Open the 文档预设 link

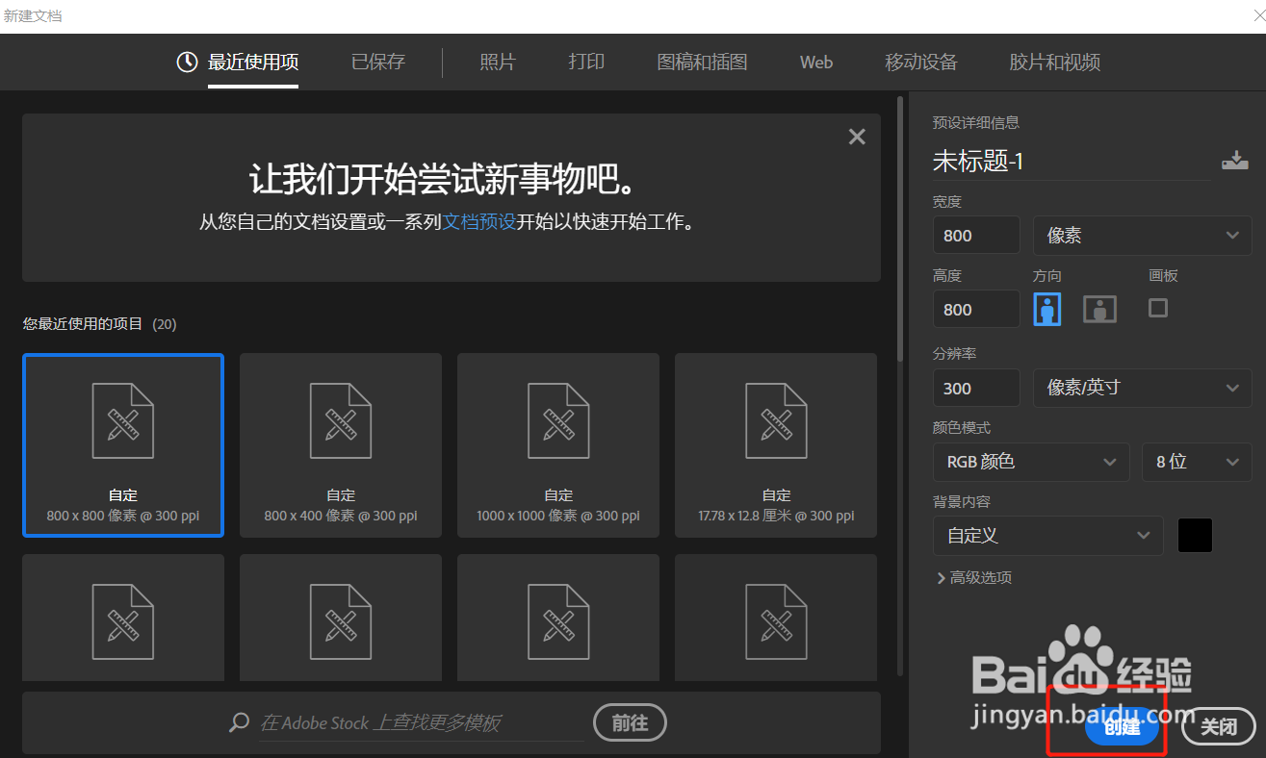tap(479, 221)
